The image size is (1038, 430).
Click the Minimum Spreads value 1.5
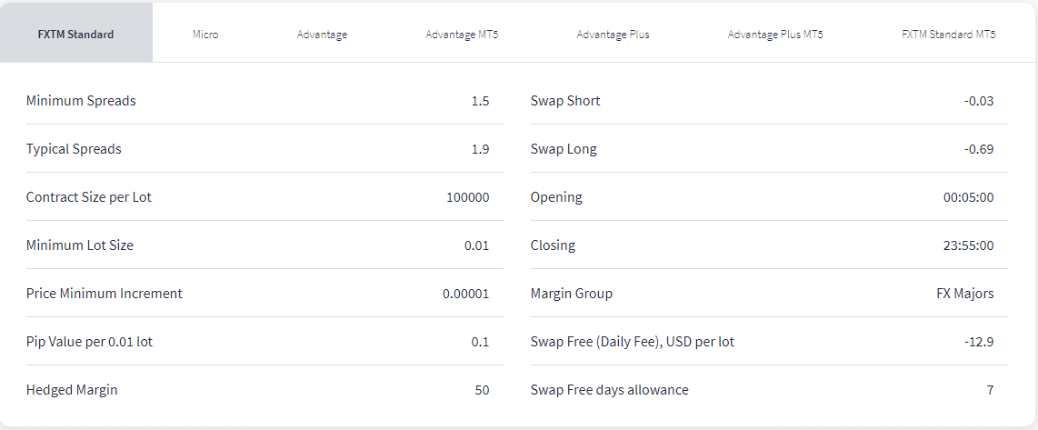[481, 101]
